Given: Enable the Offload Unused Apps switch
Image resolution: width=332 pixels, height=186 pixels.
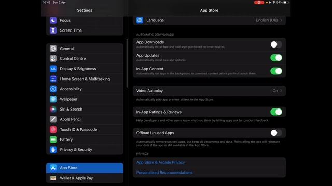Looking at the screenshot, I should click(276, 133).
